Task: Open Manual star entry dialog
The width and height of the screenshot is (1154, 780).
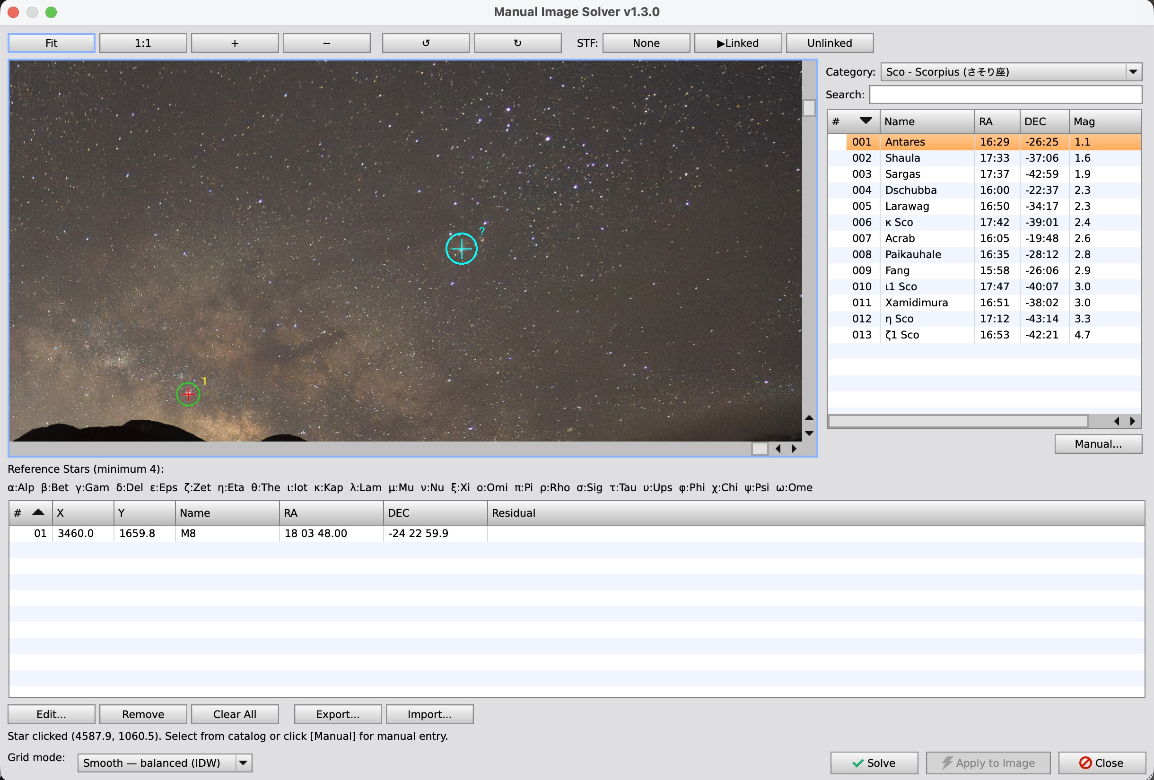Action: click(1098, 443)
